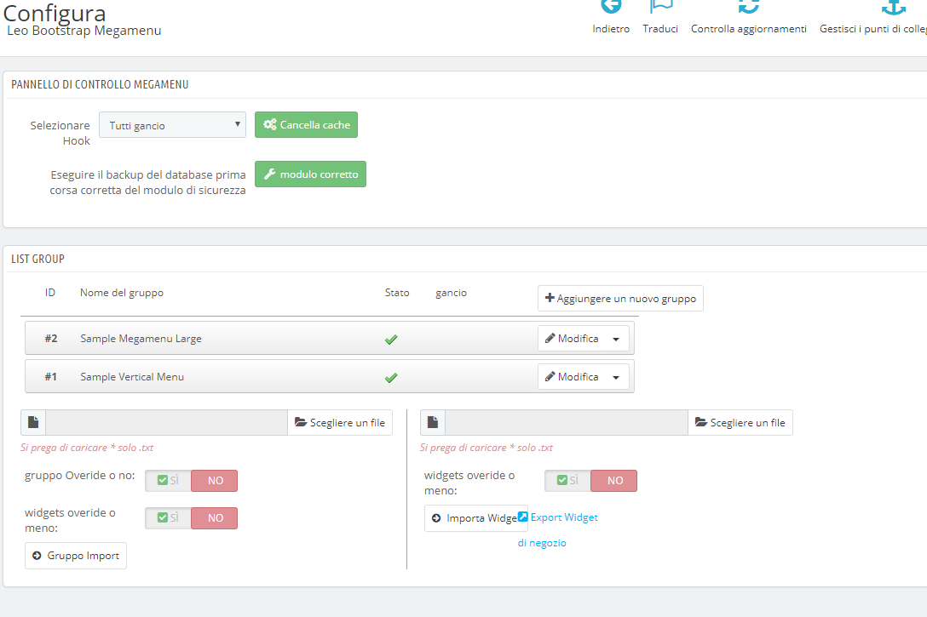Add a new group with Aggiungere button

click(x=620, y=299)
